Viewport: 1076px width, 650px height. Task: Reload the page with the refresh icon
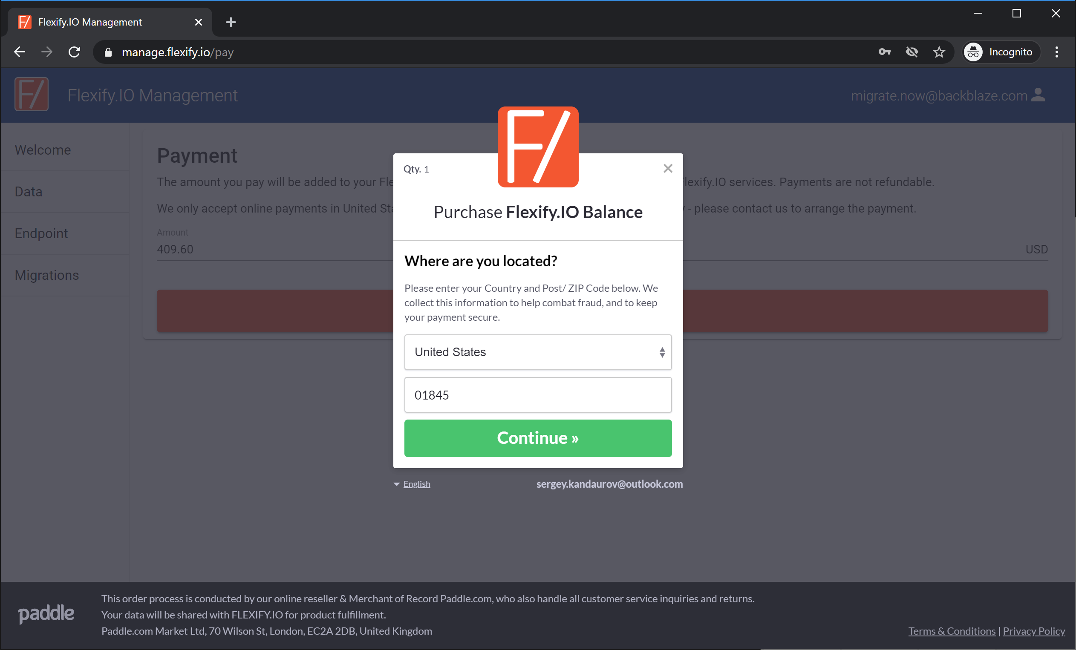click(x=74, y=52)
